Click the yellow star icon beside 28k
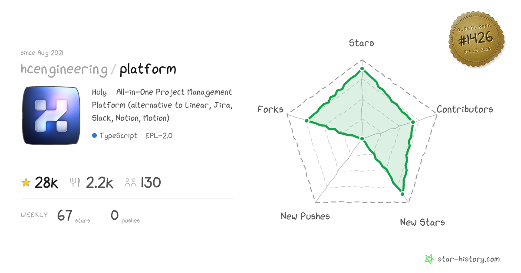This screenshot has width=521, height=273. (x=26, y=182)
